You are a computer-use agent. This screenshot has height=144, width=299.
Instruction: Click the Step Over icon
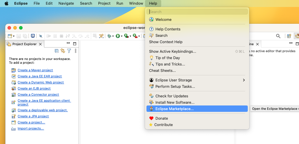[x=80, y=36]
